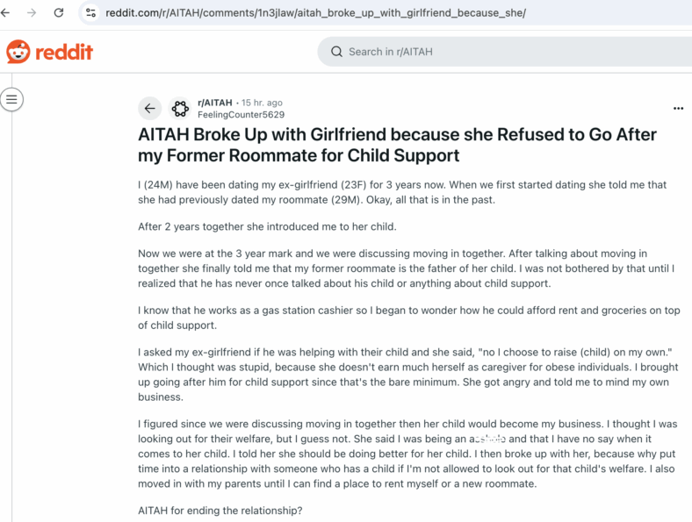Image resolution: width=692 pixels, height=522 pixels.
Task: Reload the page with refresh icon
Action: click(59, 13)
